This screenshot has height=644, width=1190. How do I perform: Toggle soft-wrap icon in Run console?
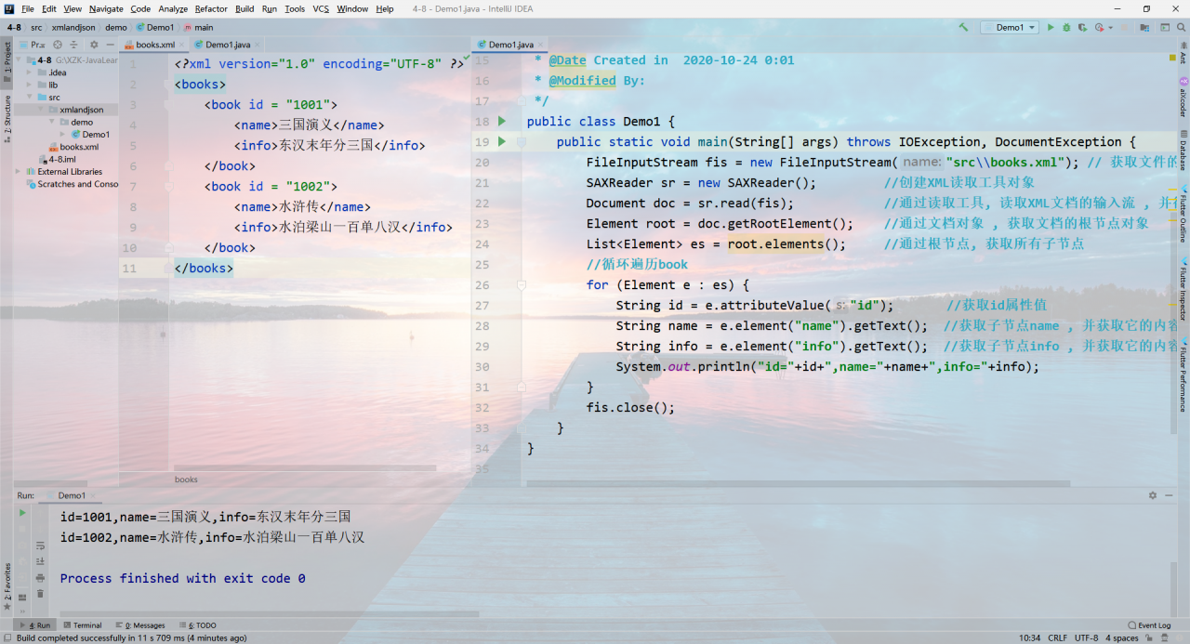pyautogui.click(x=40, y=546)
